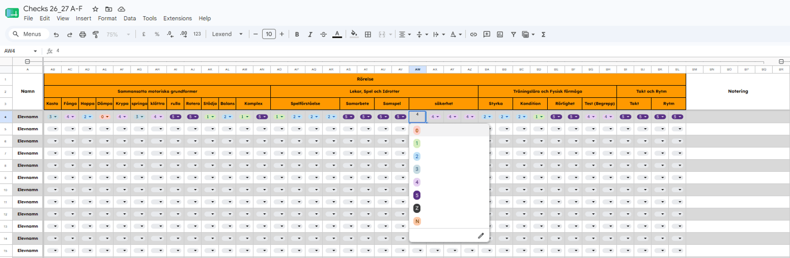790x258 pixels.
Task: Open the Text rotation dropdown
Action: coord(456,34)
